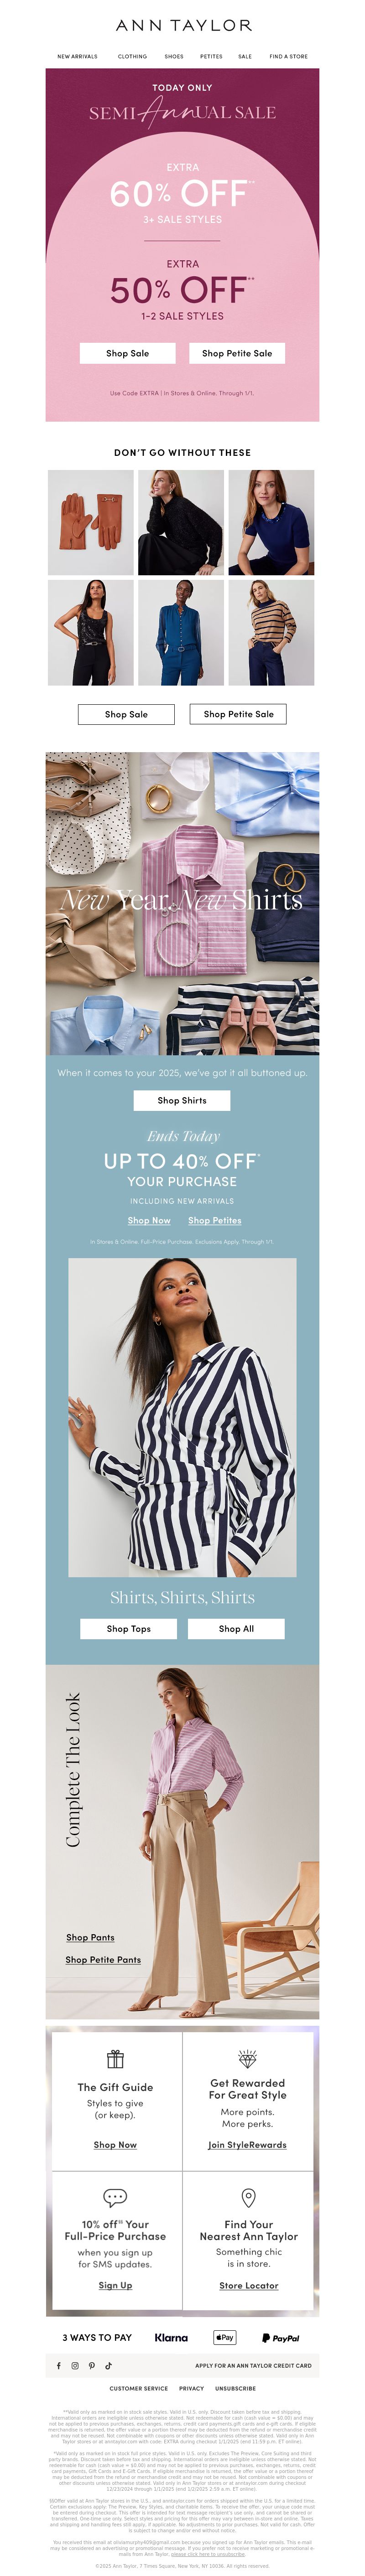Click the Unsubscribe footer link

pos(235,2388)
